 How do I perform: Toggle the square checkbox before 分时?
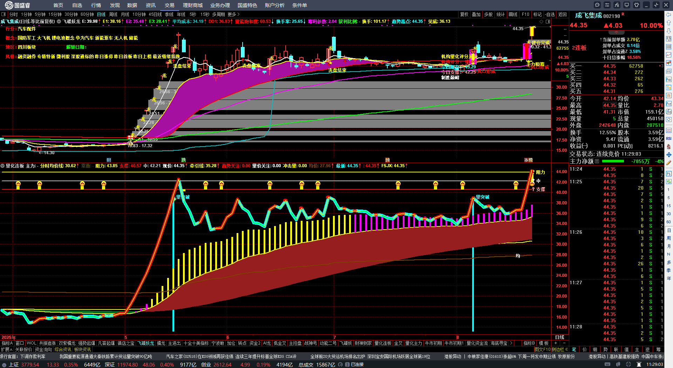4,14
